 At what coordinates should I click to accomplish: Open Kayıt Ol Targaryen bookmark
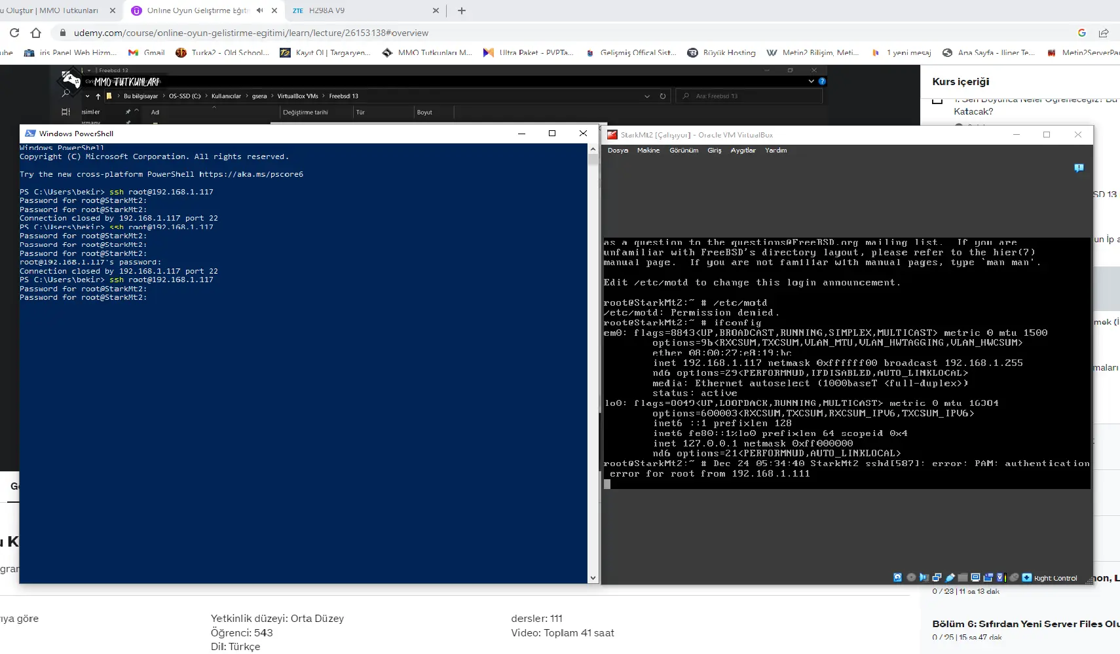(x=326, y=52)
